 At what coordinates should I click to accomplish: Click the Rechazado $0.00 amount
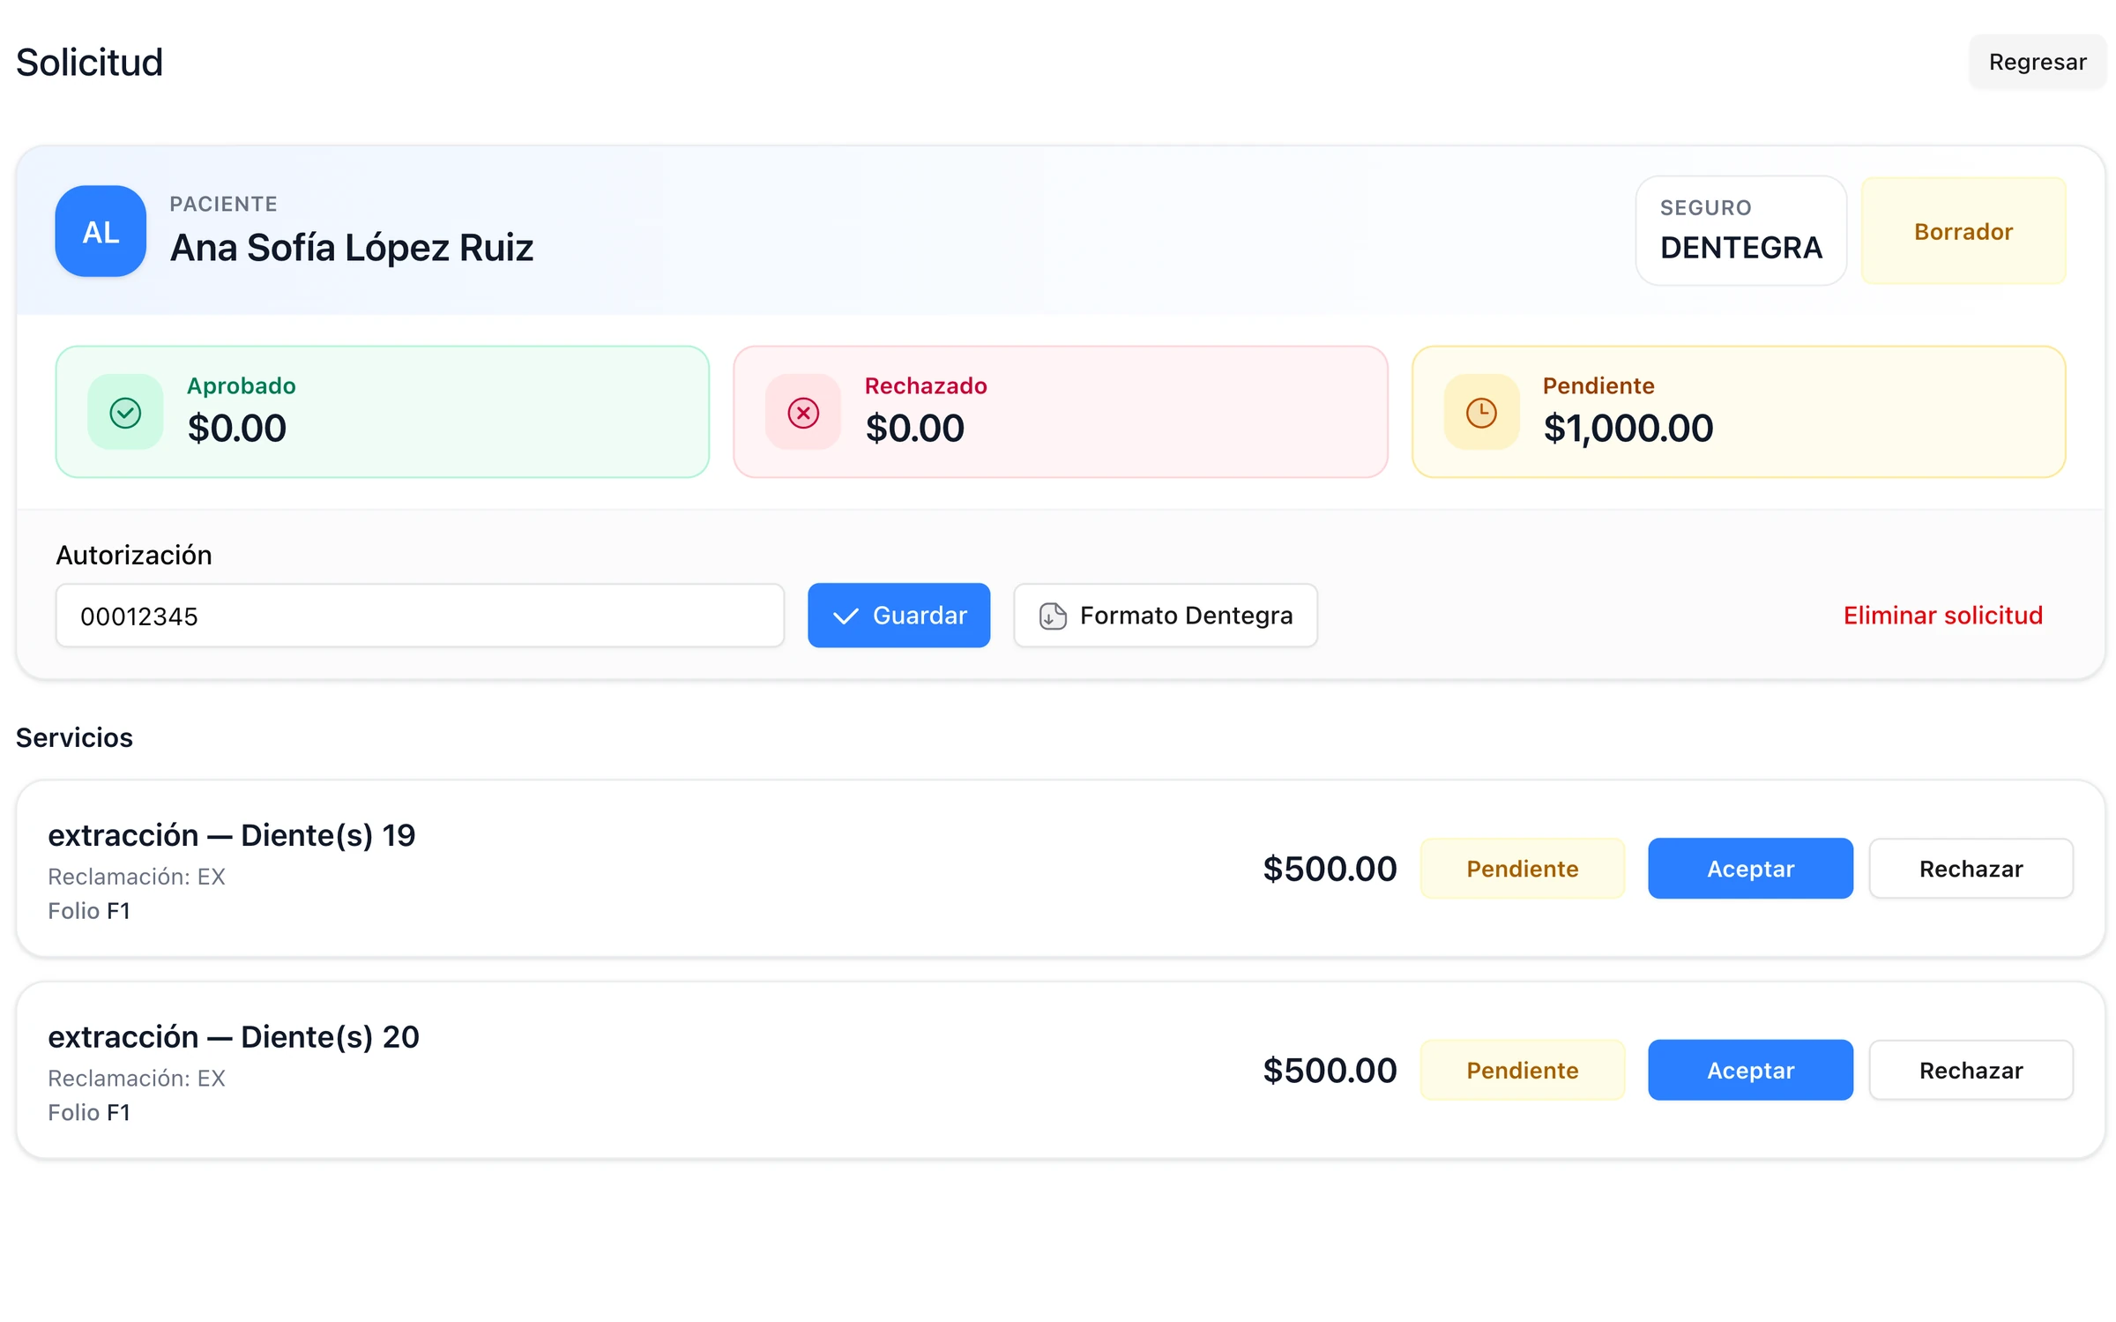[x=914, y=429]
